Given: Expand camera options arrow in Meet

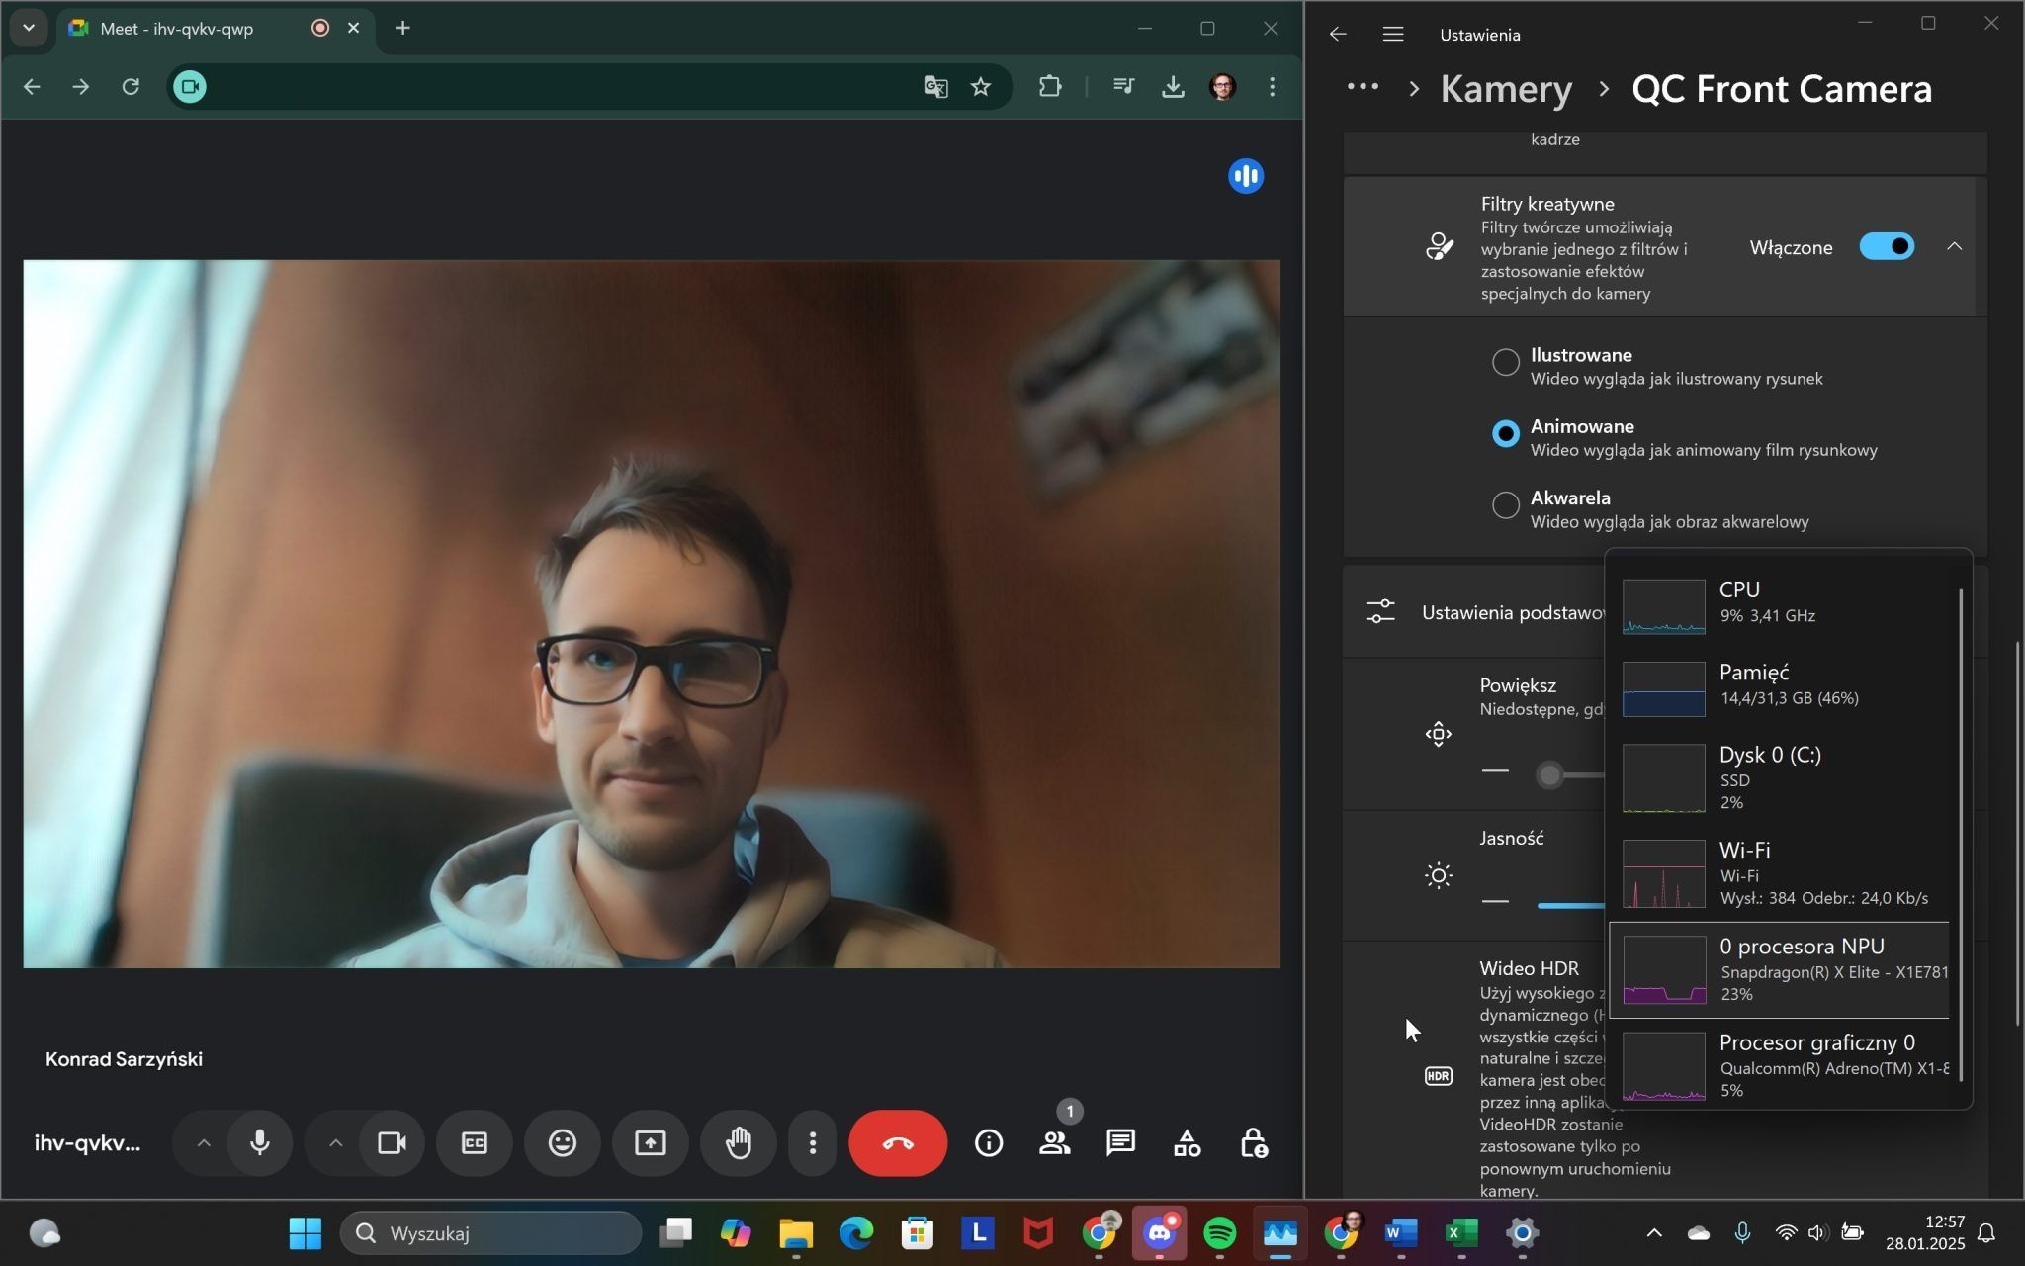Looking at the screenshot, I should [335, 1143].
